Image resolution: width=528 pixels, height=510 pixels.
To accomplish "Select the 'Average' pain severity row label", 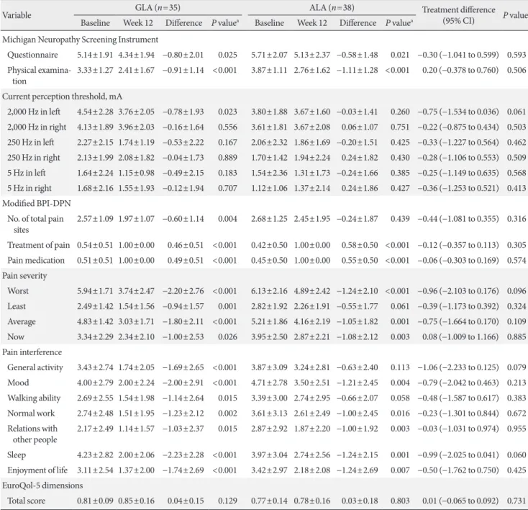I will point(21,322).
